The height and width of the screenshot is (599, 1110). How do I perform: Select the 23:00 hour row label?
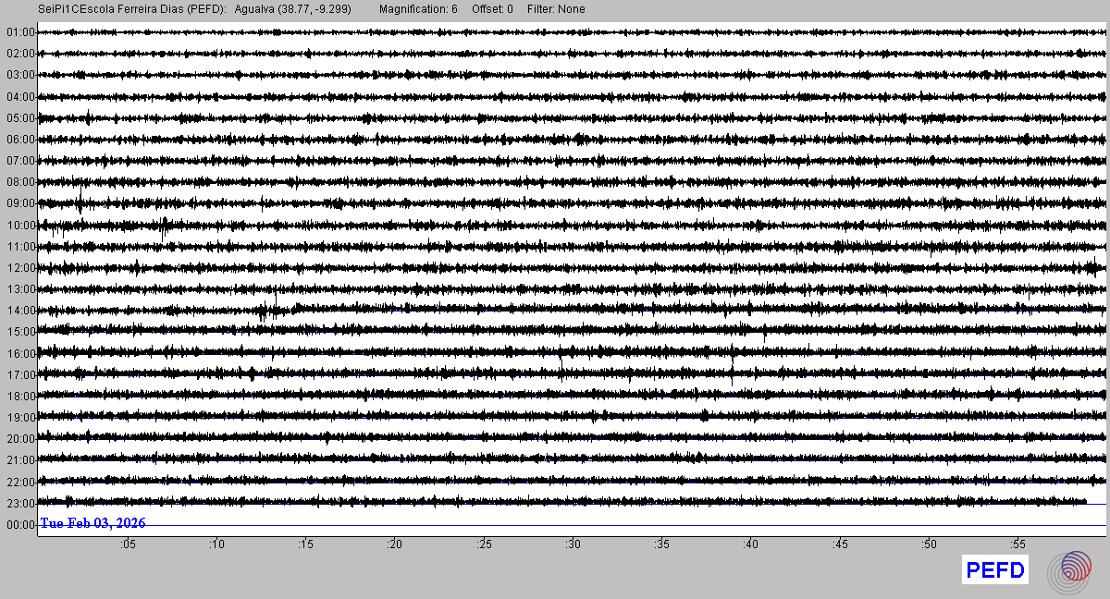coord(19,504)
